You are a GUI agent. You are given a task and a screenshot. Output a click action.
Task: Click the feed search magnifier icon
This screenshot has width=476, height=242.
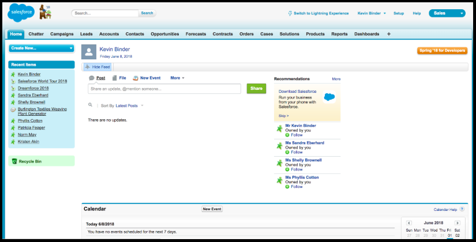(x=90, y=105)
